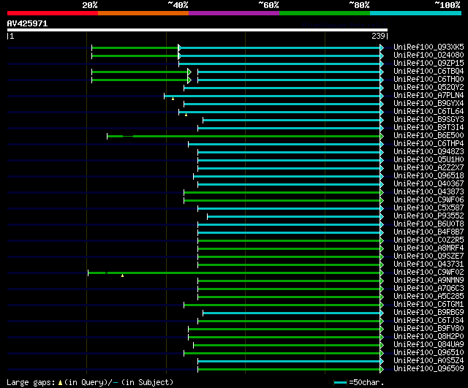Click the 239 end position label
The height and width of the screenshot is (388, 468).
click(378, 36)
